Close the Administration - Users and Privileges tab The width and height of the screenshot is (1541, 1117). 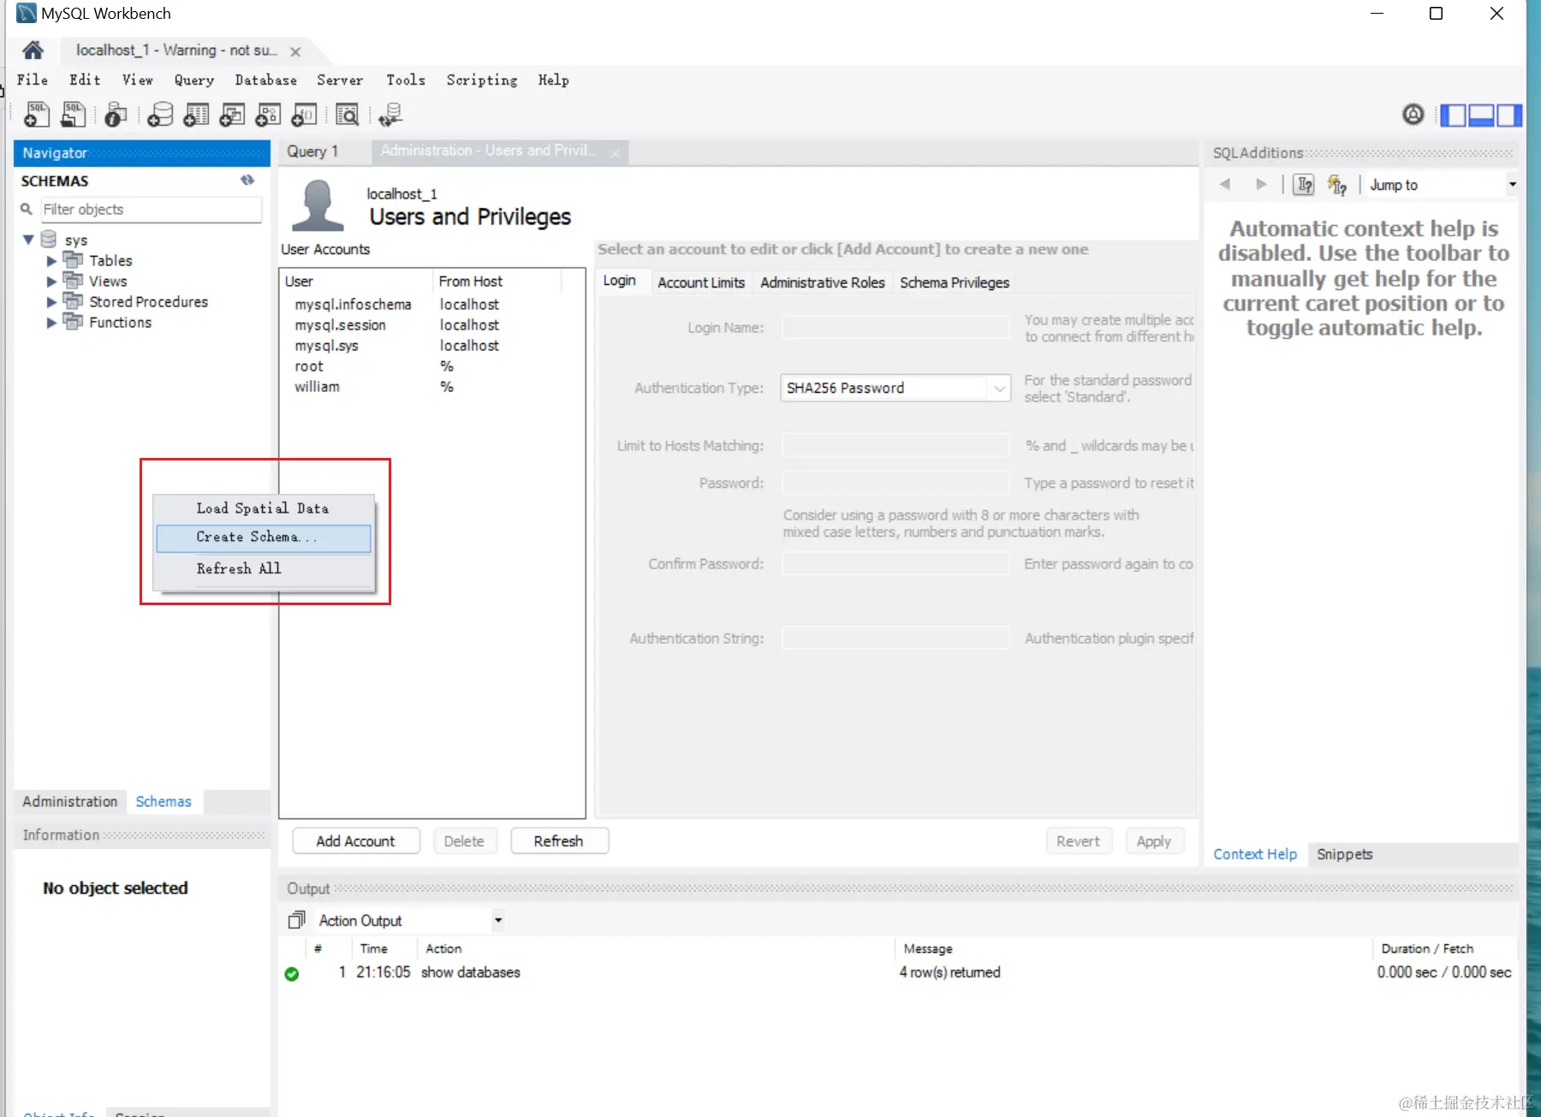616,153
